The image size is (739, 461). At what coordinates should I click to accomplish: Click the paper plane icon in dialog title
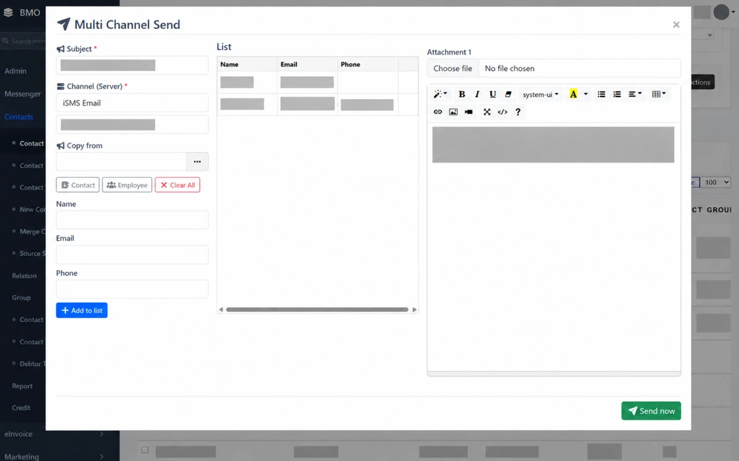[63, 25]
